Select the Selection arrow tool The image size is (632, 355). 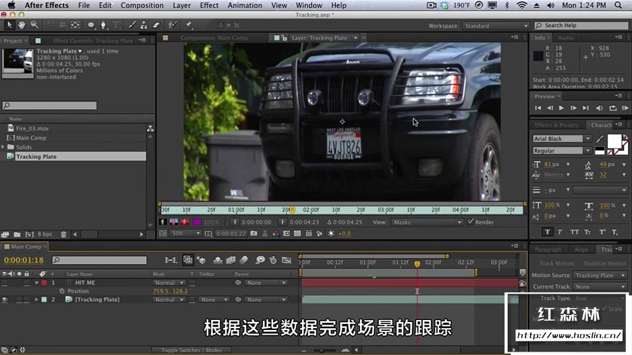(x=9, y=25)
